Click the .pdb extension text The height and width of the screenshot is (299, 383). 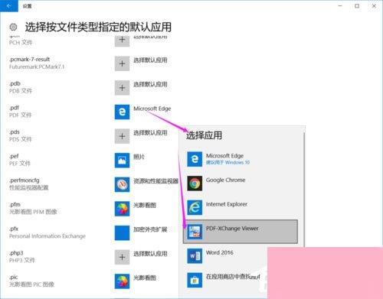(15, 83)
